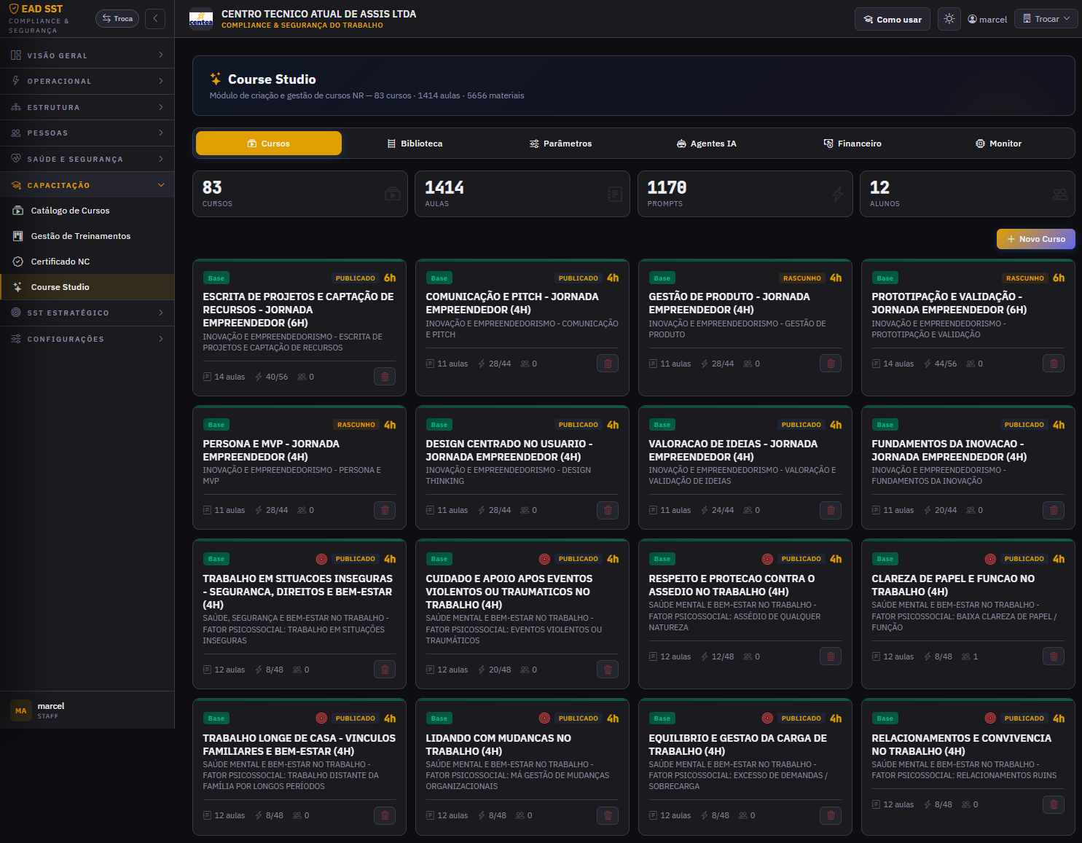Click the 1414 Aulas stat card

pos(522,194)
